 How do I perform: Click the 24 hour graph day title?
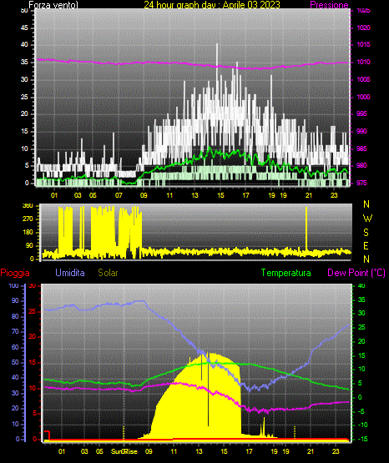click(212, 5)
